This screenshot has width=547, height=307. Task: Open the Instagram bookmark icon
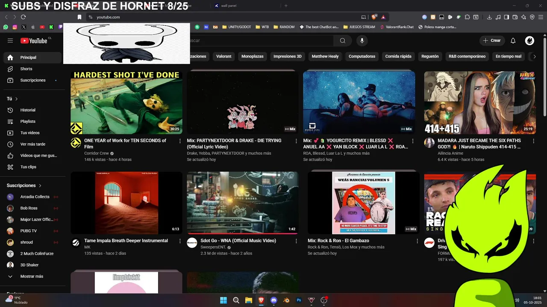click(15, 27)
